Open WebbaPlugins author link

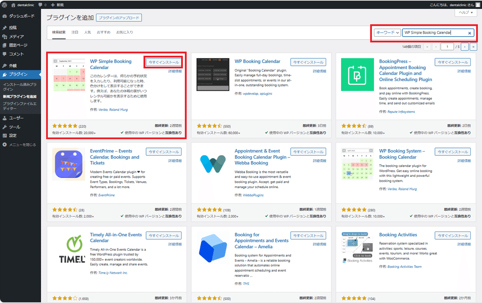point(254,195)
